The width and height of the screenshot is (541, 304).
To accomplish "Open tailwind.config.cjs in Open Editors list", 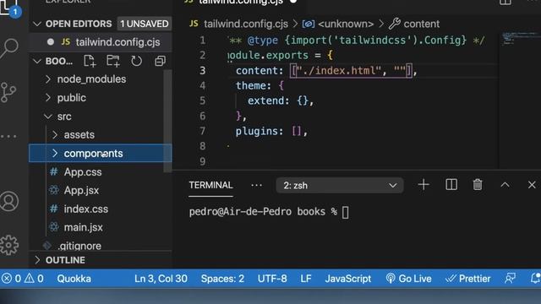I will pos(117,42).
